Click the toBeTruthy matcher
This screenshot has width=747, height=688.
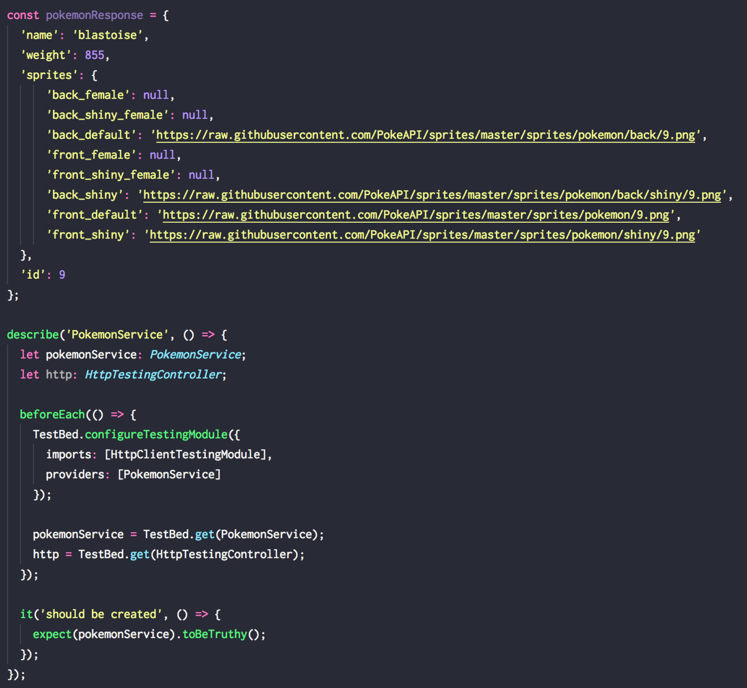pos(215,634)
